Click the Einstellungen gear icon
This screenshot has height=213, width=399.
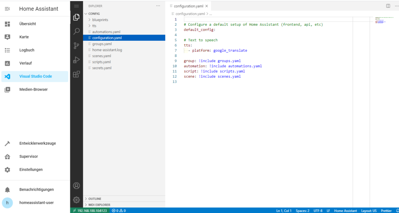[x=7, y=169]
